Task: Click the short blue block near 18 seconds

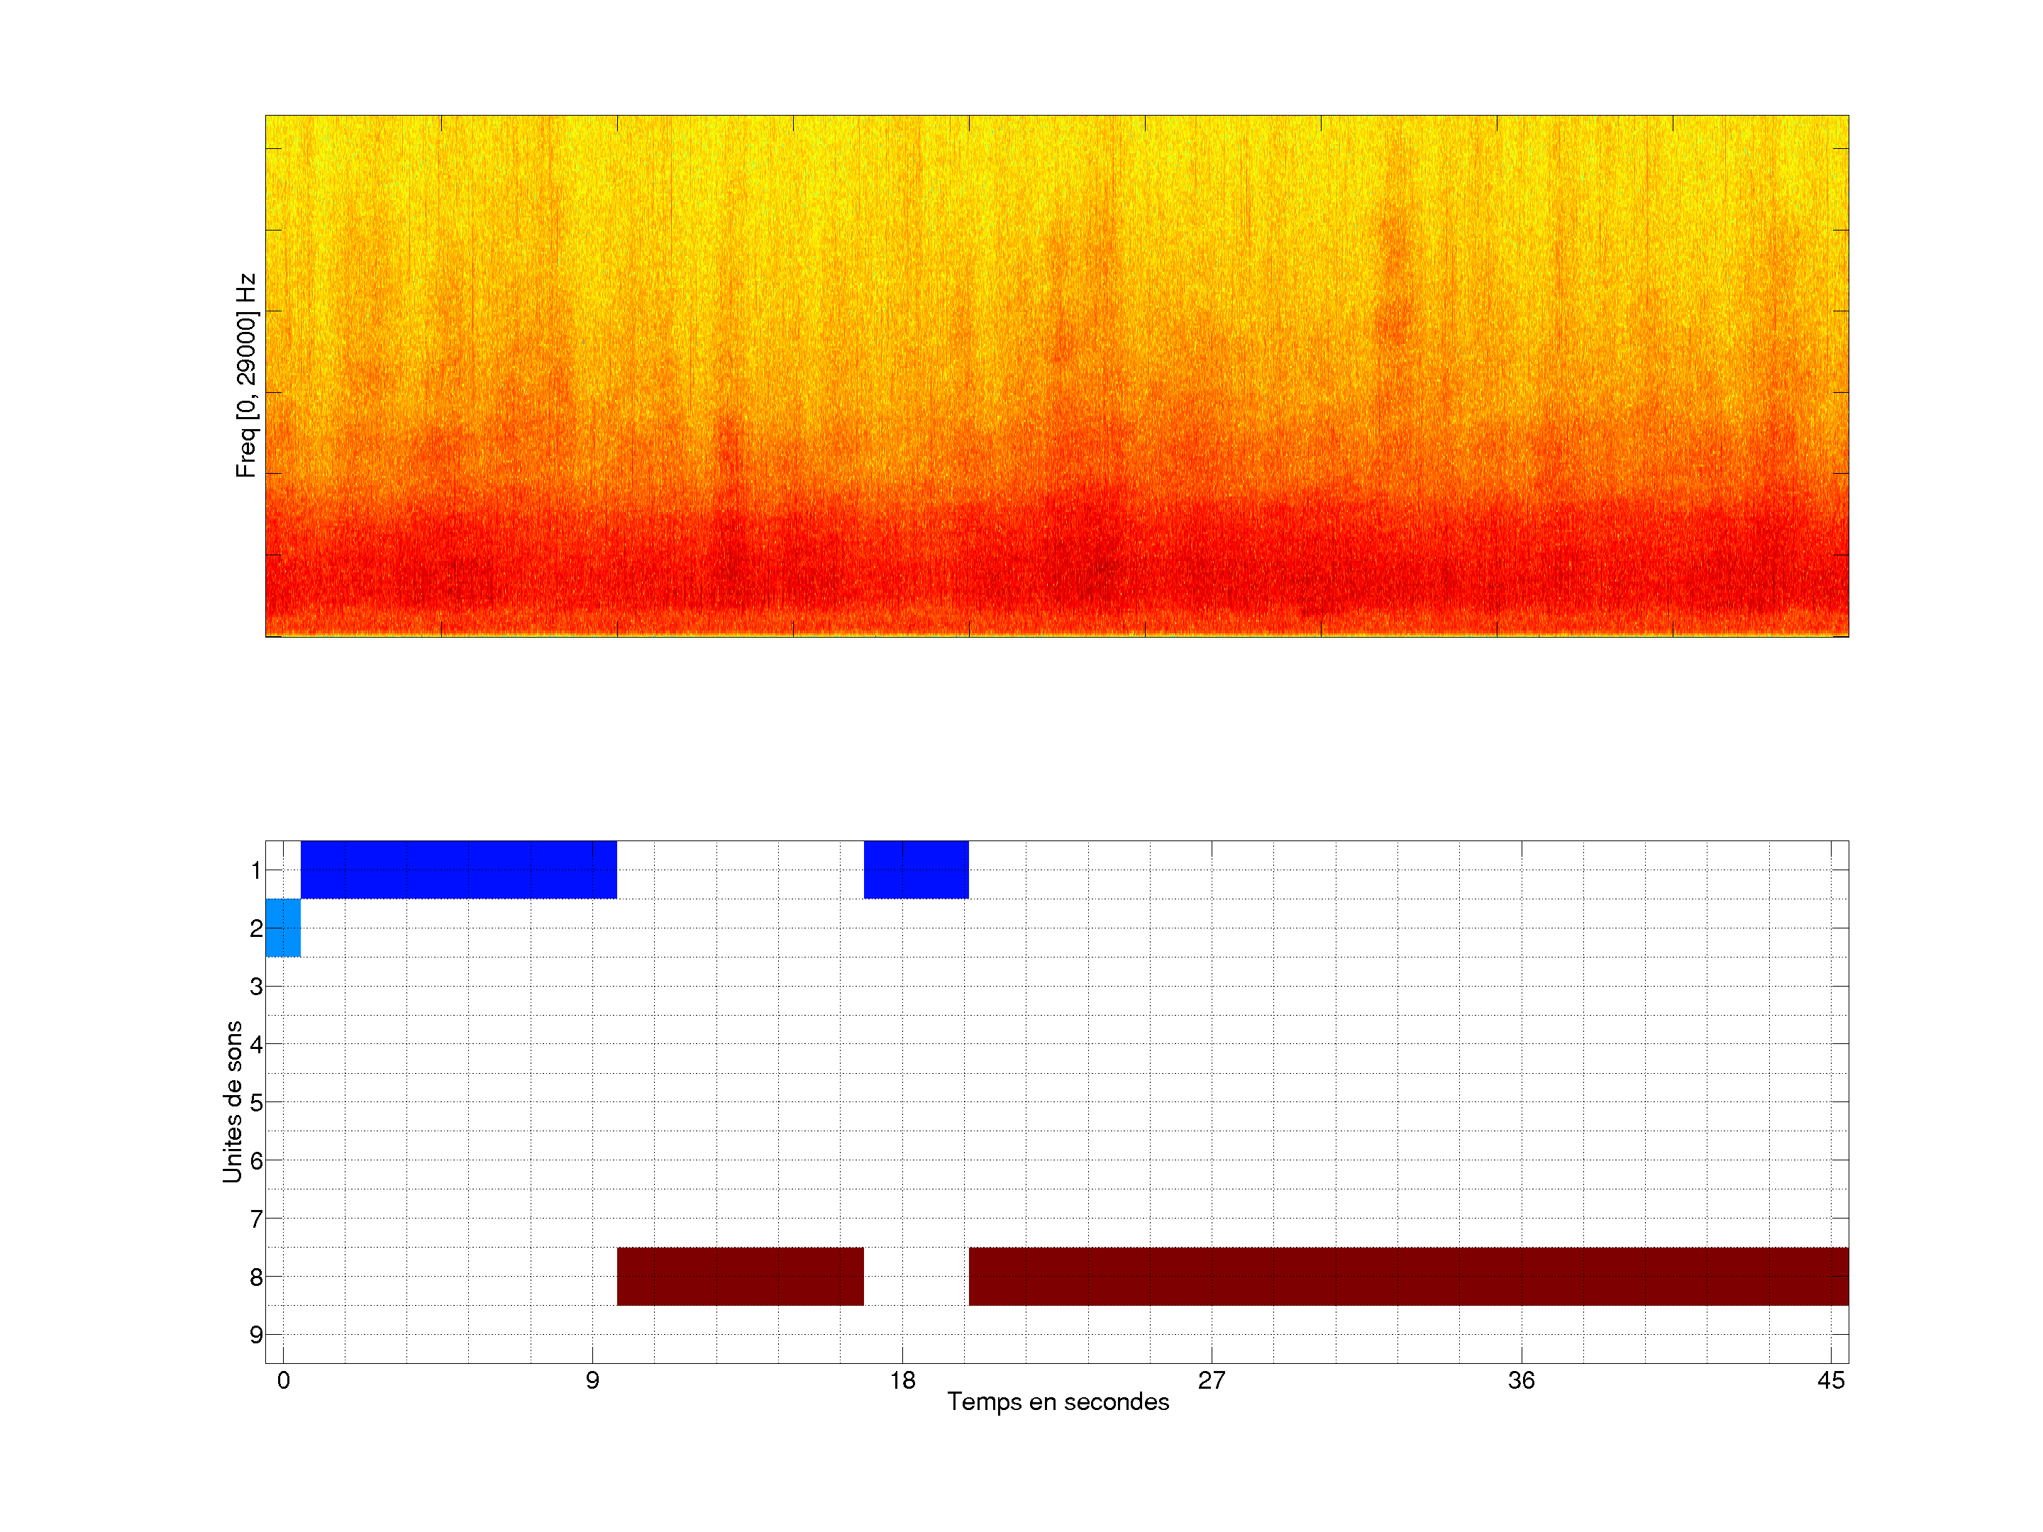Action: pos(915,869)
